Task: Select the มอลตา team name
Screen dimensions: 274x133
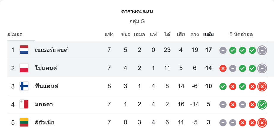Action: pyautogui.click(x=44, y=104)
